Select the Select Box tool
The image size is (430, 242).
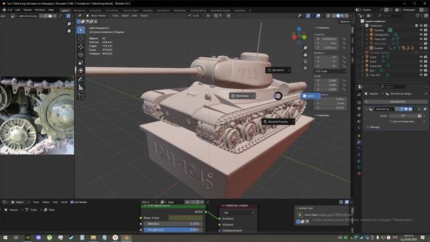(81, 30)
